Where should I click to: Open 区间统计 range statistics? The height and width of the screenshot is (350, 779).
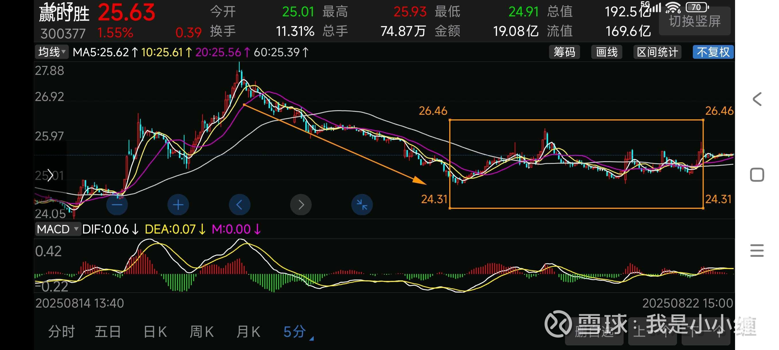tap(657, 52)
